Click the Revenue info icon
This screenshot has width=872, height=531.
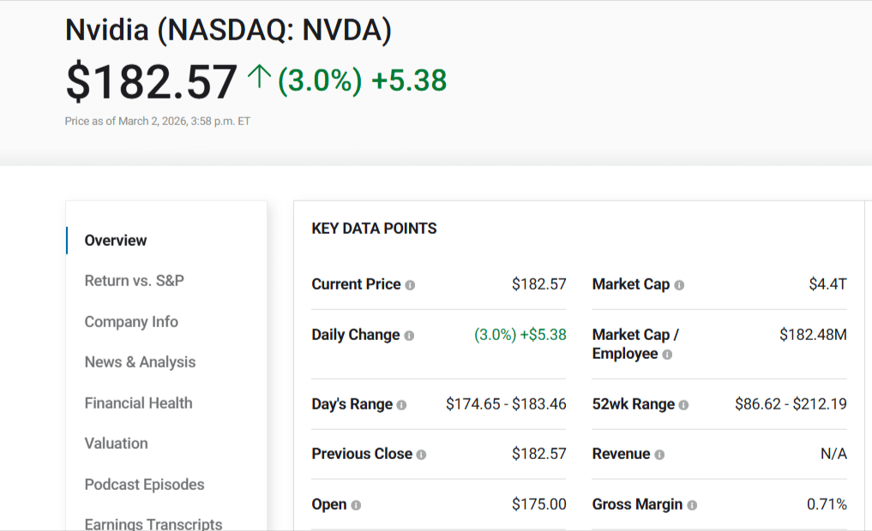pyautogui.click(x=660, y=453)
